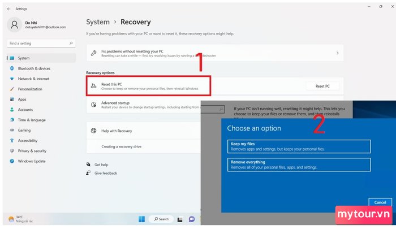Click the Apps icon in sidebar

12,99
